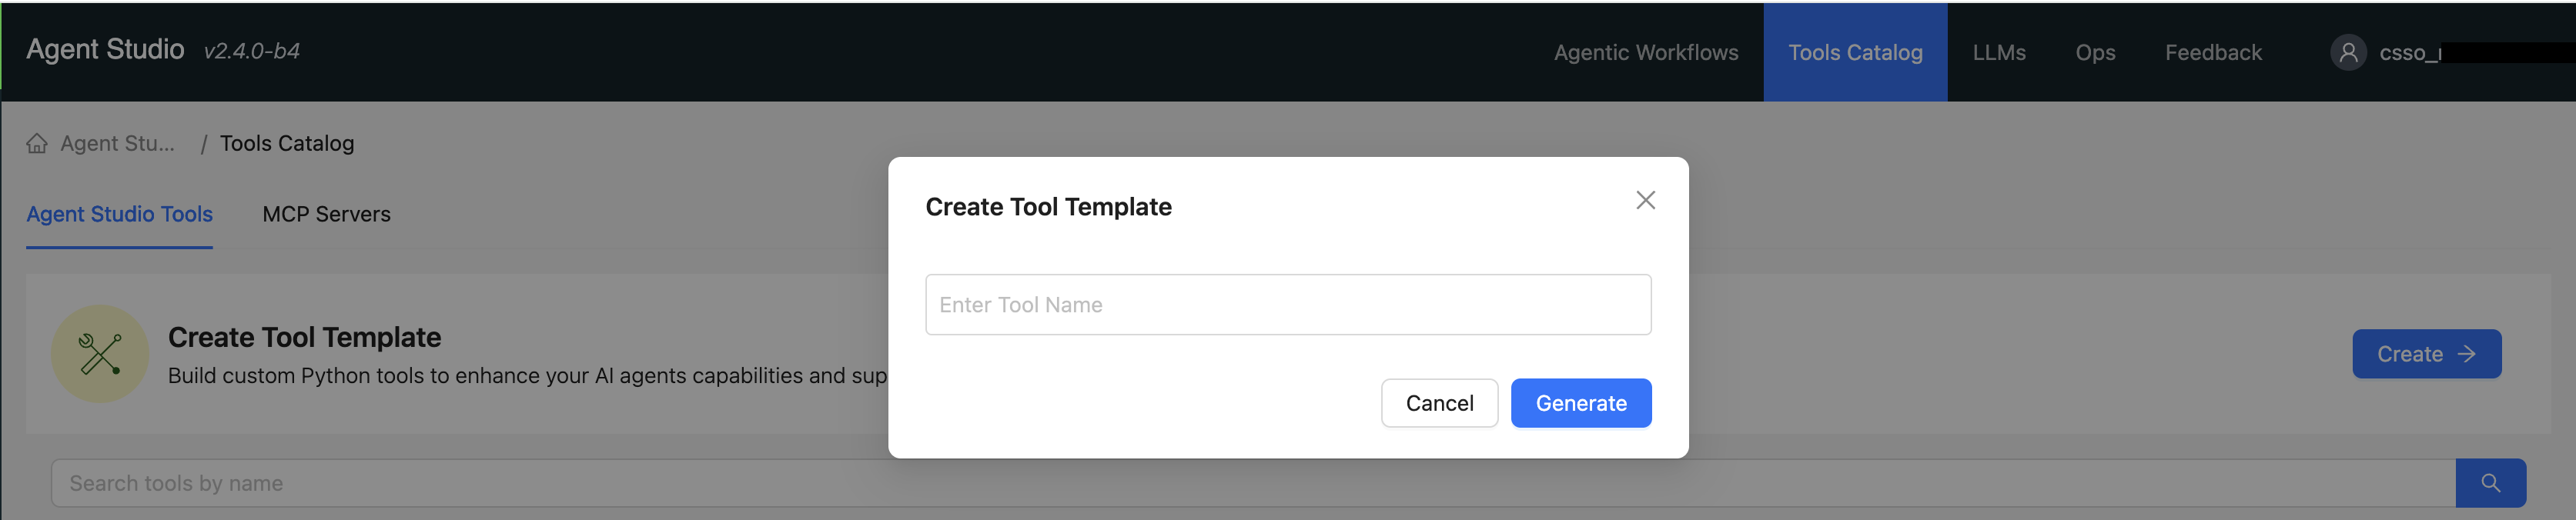
Task: Cancel the tool template creation
Action: [x=1439, y=403]
